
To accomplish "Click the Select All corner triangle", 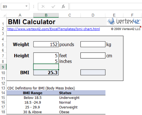I will click(4, 15).
